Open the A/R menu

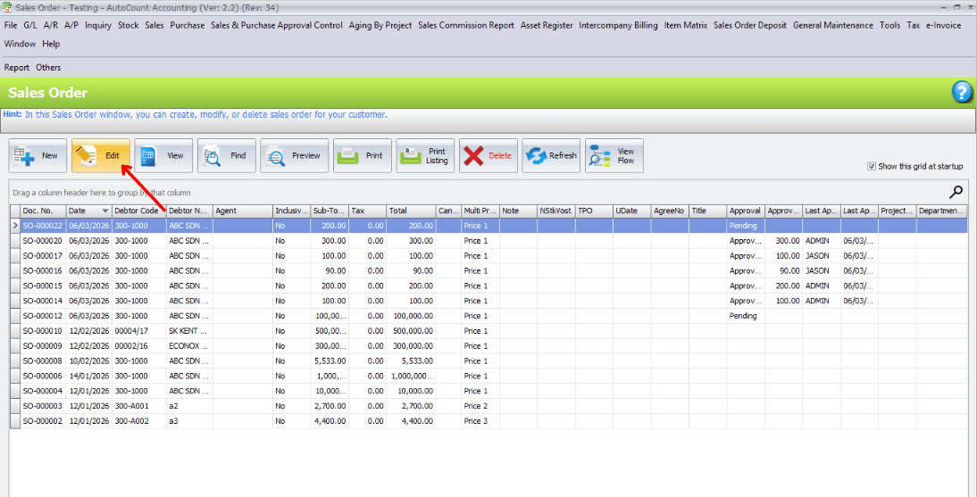51,26
